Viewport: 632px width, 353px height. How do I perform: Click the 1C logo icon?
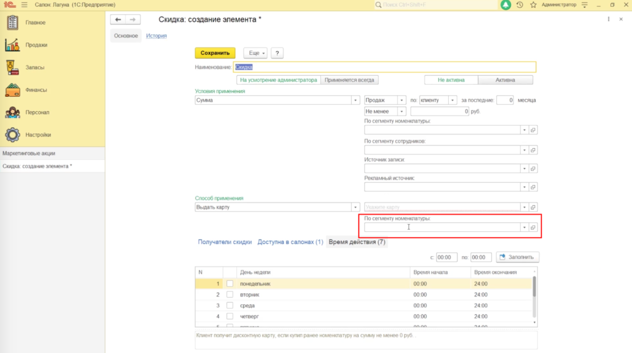click(10, 5)
